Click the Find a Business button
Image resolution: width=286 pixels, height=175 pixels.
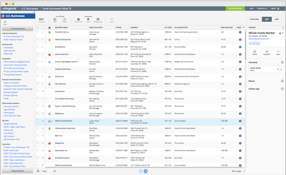(x=18, y=29)
